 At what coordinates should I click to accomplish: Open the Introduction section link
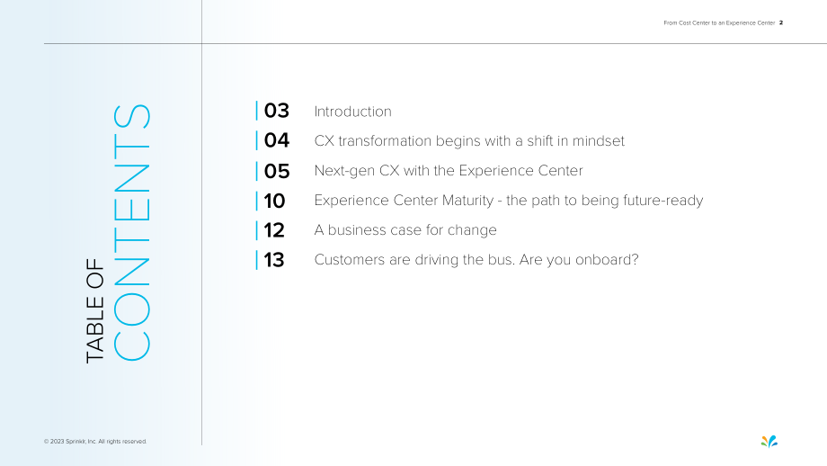pos(353,112)
